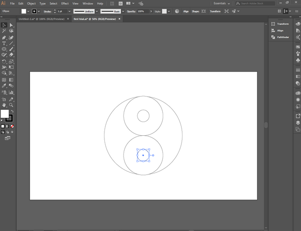
Task: Choose the Magic Wand tool
Action: pyautogui.click(x=4, y=31)
